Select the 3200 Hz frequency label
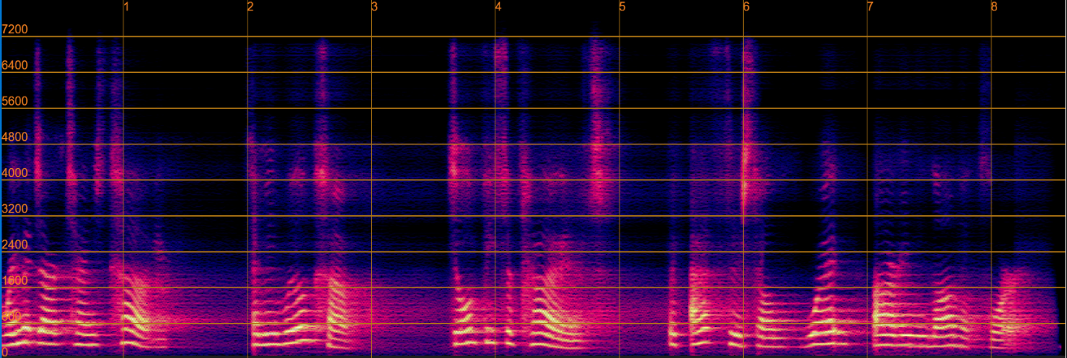Screen dimensions: 1067x358 pos(15,209)
